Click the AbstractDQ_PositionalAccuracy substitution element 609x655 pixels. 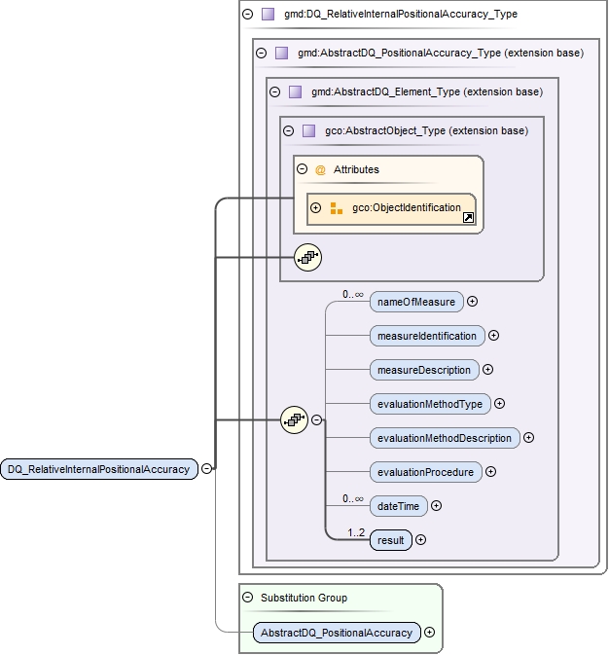click(x=336, y=633)
